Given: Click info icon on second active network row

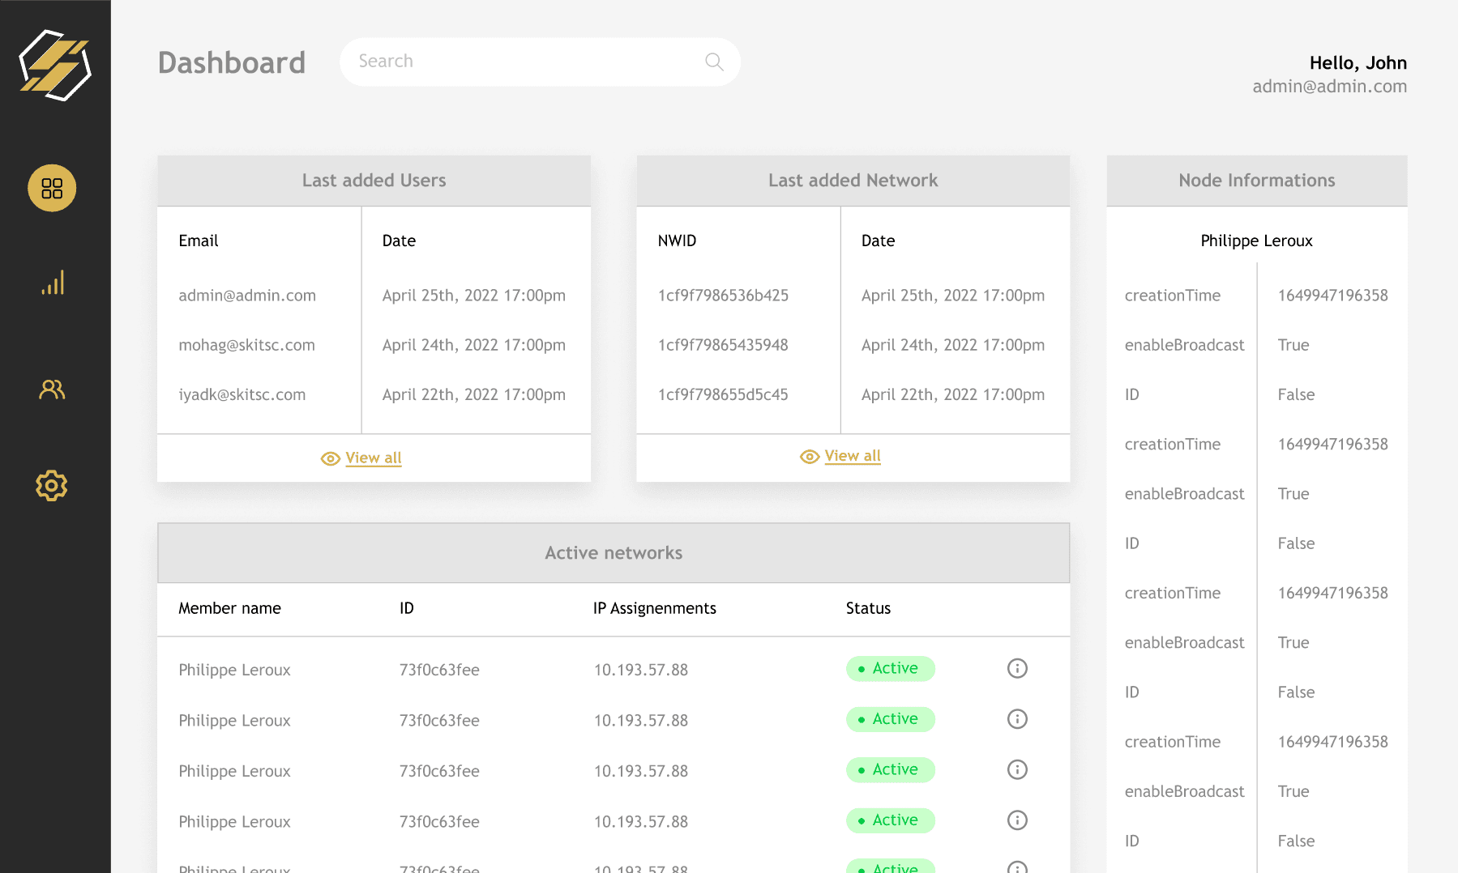Looking at the screenshot, I should click(1017, 719).
